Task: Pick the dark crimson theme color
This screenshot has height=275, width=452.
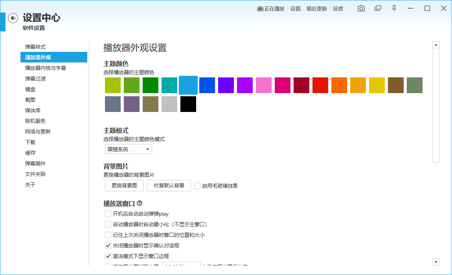Action: pos(301,85)
